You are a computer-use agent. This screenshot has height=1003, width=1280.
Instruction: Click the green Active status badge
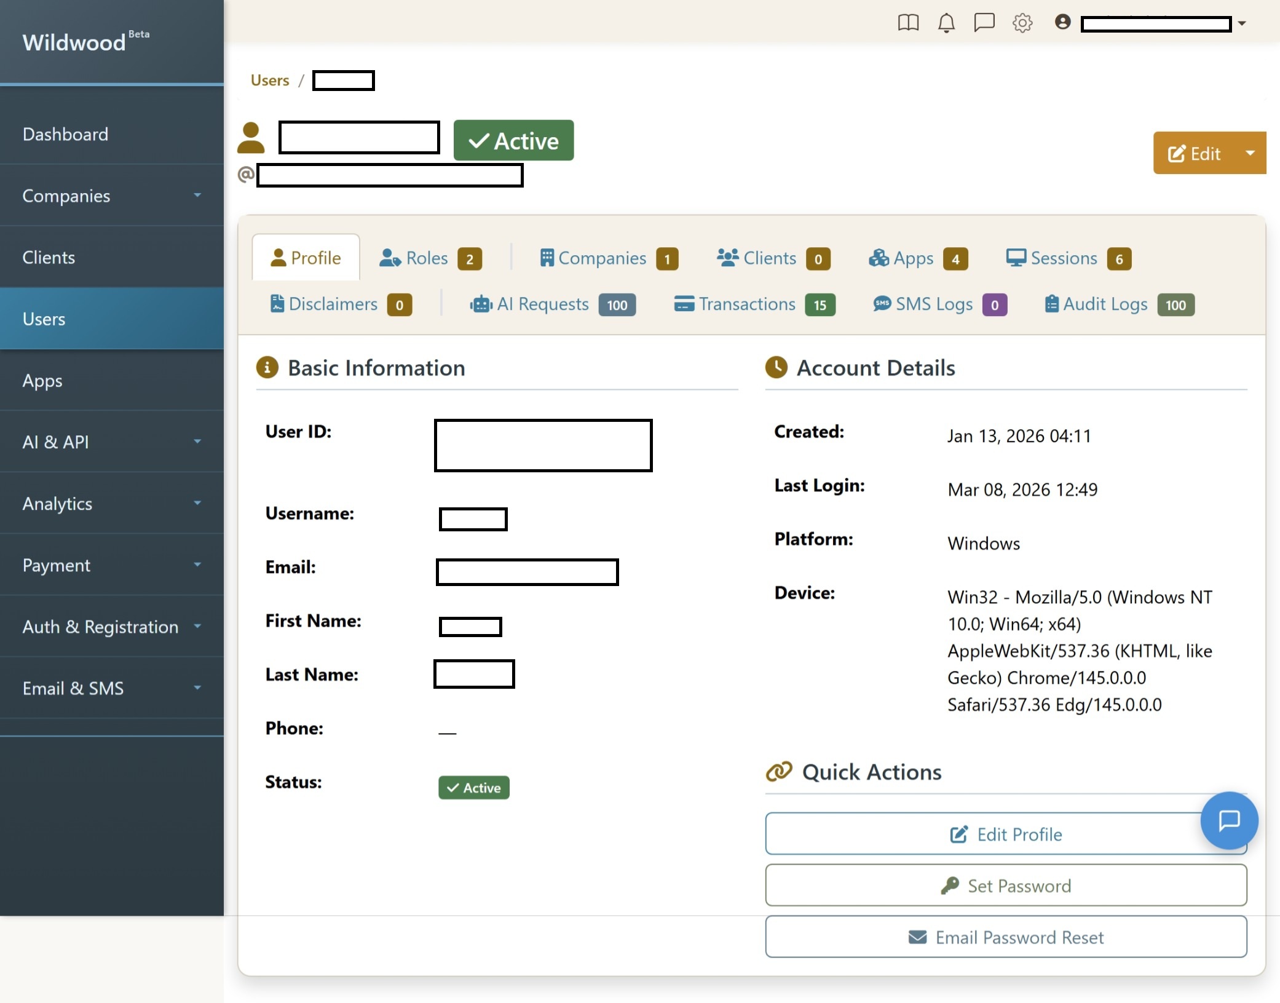tap(513, 140)
